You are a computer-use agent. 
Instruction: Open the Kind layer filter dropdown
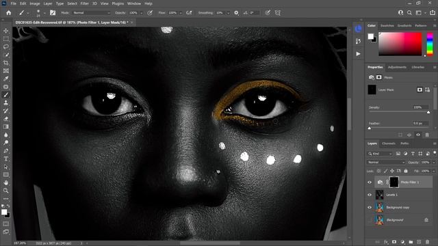click(x=380, y=154)
